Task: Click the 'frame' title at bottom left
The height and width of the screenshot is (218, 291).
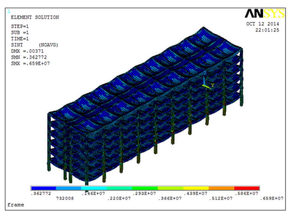Action: (16, 205)
